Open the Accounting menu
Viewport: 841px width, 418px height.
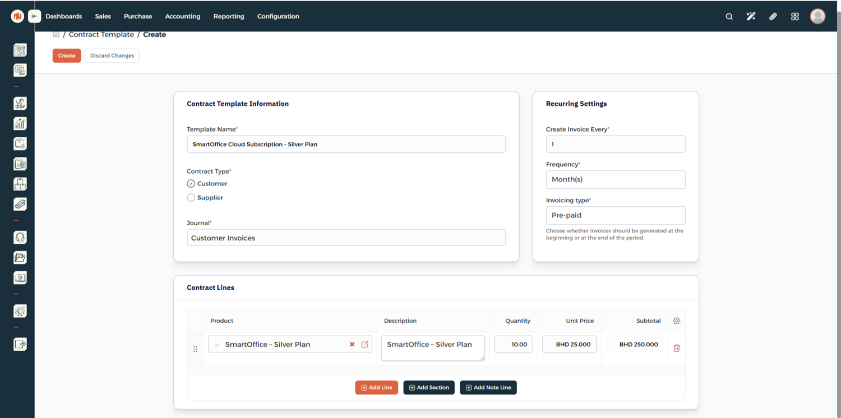tap(182, 16)
